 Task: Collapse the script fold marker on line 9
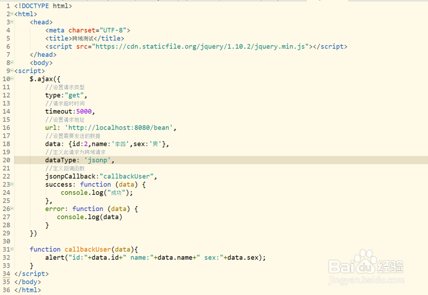pos(12,71)
